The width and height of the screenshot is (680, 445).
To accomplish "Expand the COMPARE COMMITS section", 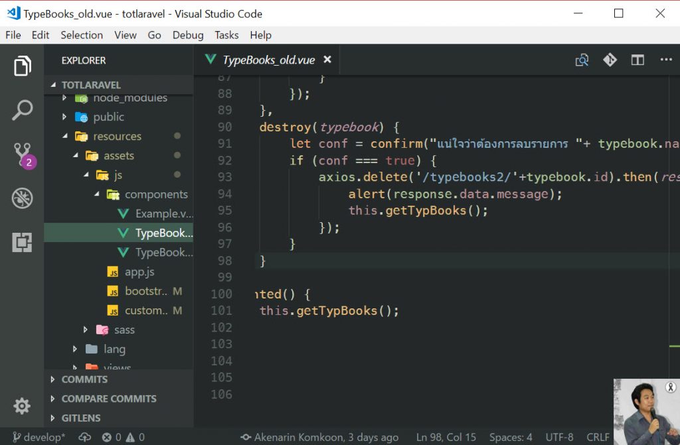I will click(52, 399).
